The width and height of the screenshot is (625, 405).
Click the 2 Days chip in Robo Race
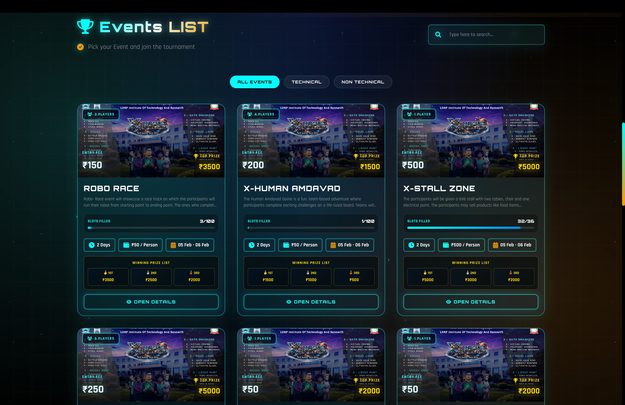pos(100,245)
